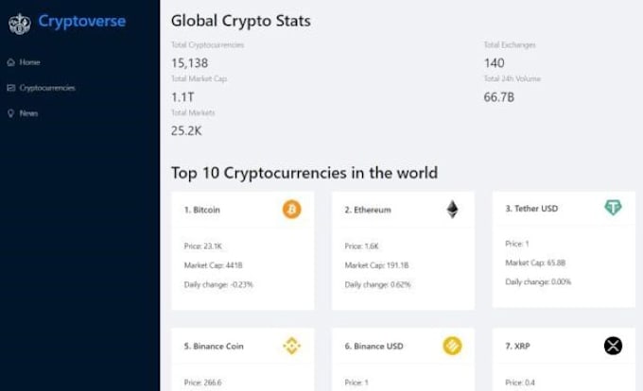Select Home in the sidebar

point(24,62)
